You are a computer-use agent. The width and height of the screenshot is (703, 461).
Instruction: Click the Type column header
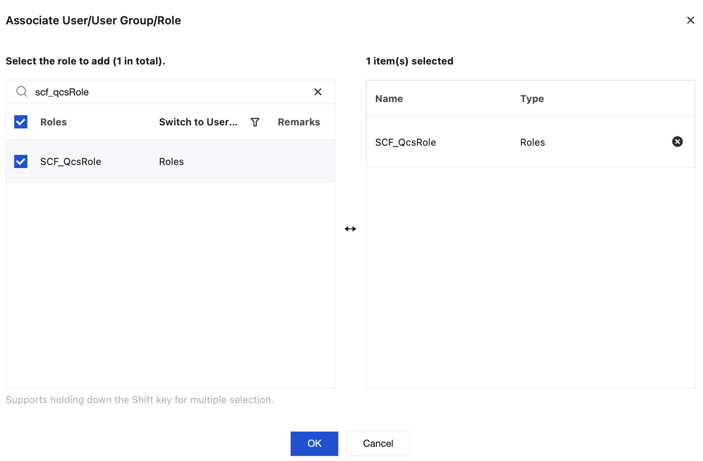[x=532, y=99]
